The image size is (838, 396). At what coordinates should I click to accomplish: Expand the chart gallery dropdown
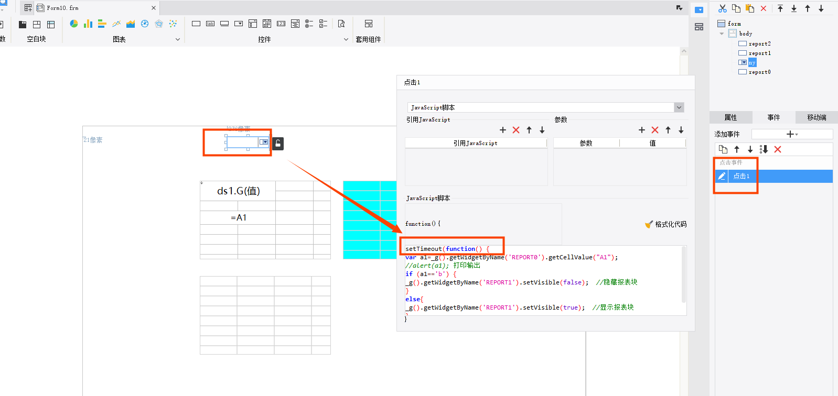[x=178, y=39]
